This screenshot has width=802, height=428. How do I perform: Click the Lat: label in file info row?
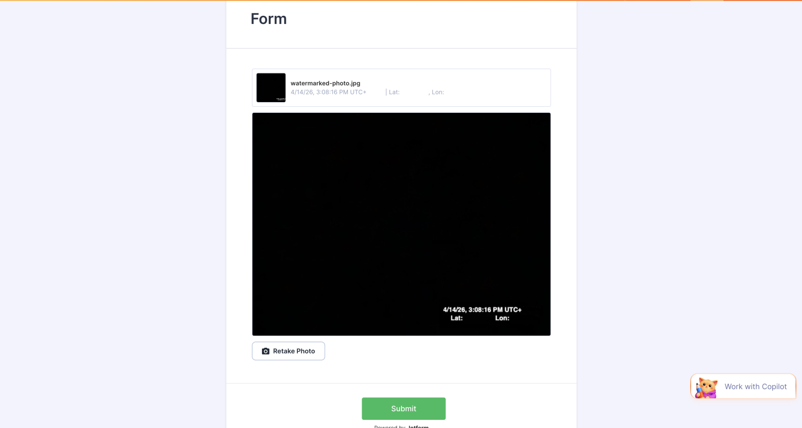[394, 92]
